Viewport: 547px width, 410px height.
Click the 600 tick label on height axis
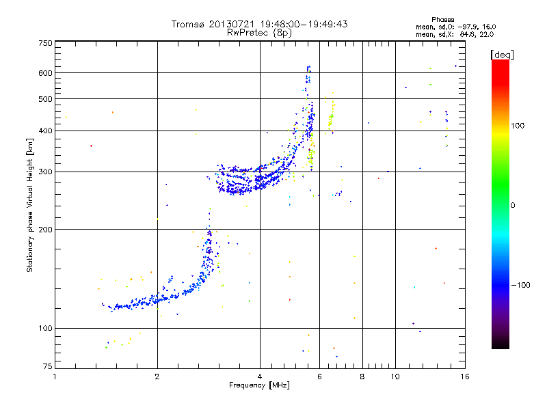tap(45, 73)
